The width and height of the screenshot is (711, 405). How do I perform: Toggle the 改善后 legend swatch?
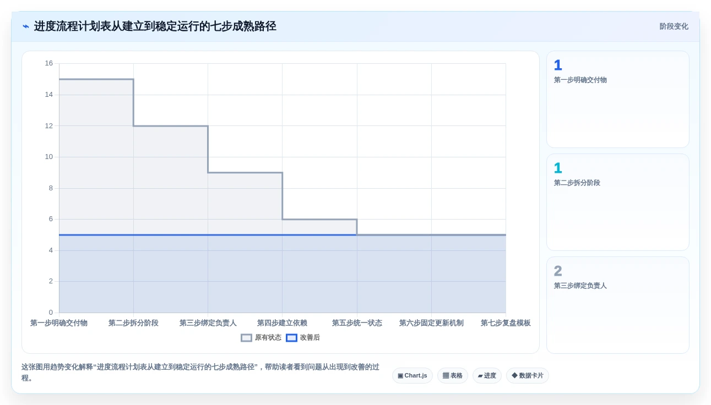pos(291,338)
